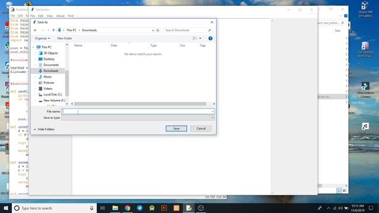Open Organize dropdown menu
Viewport: 379px width, 213px height.
pos(42,38)
